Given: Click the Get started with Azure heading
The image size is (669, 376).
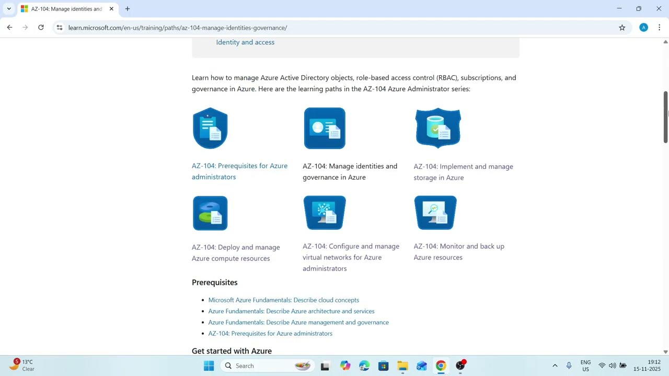Looking at the screenshot, I should coord(232,351).
